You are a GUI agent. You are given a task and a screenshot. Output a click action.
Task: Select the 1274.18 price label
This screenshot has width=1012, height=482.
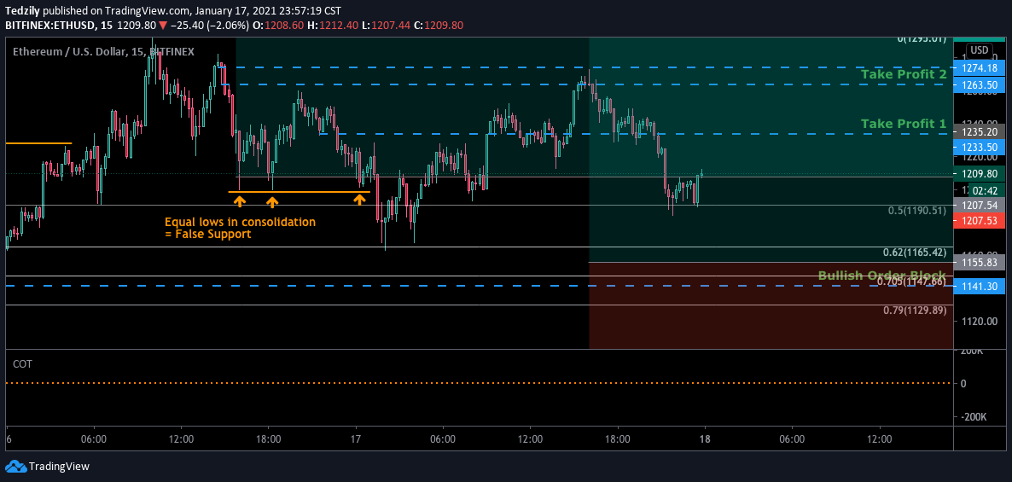tap(979, 67)
